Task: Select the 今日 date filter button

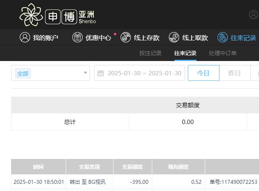Action: click(x=204, y=73)
